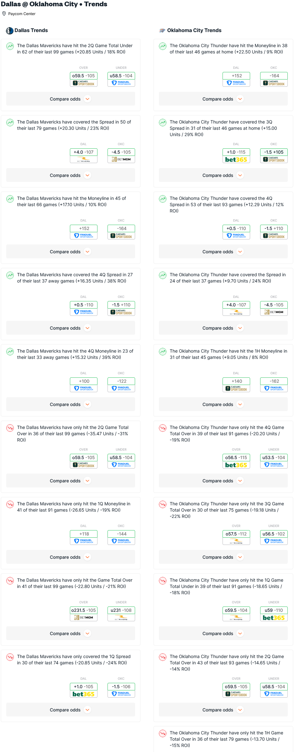Select the u58.5 -104 under odds in first card

pos(121,76)
